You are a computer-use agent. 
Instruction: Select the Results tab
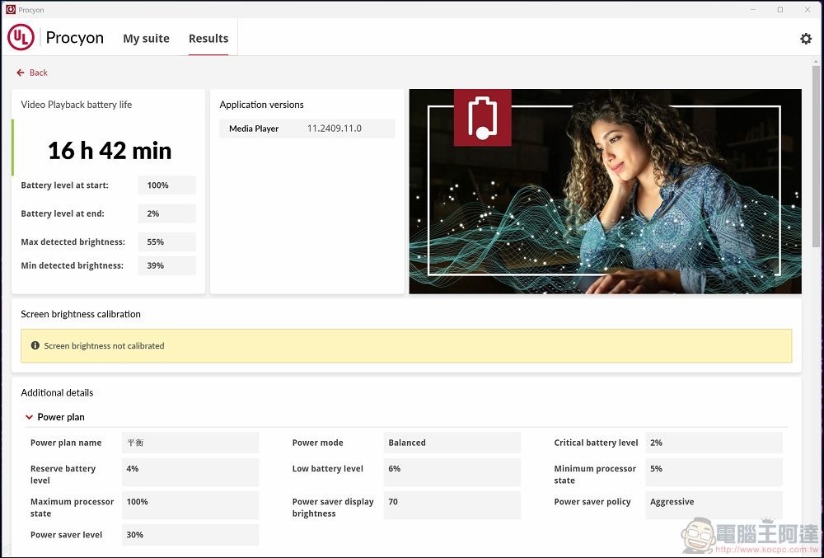point(208,39)
